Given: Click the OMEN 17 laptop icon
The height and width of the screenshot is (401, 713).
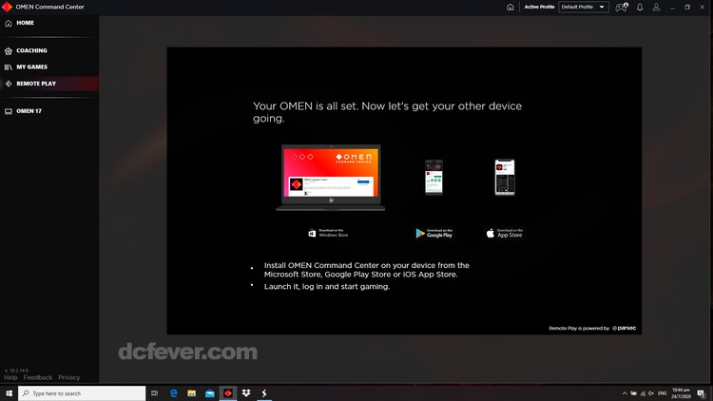Looking at the screenshot, I should (x=9, y=111).
